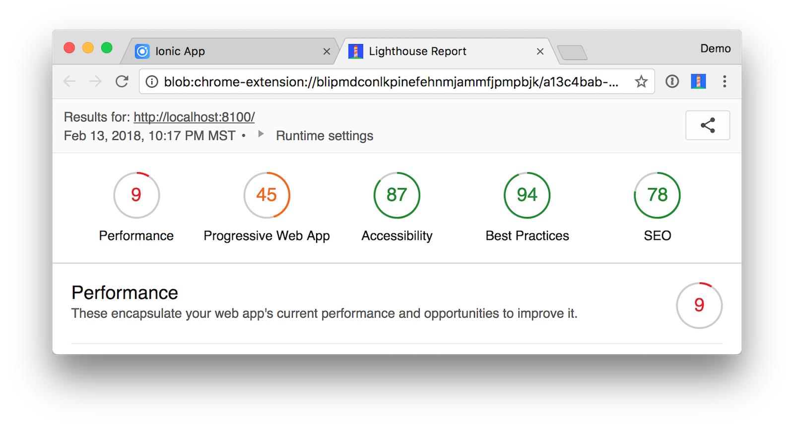The width and height of the screenshot is (794, 429).
Task: Click the Progressive Web App score gauge
Action: (266, 195)
